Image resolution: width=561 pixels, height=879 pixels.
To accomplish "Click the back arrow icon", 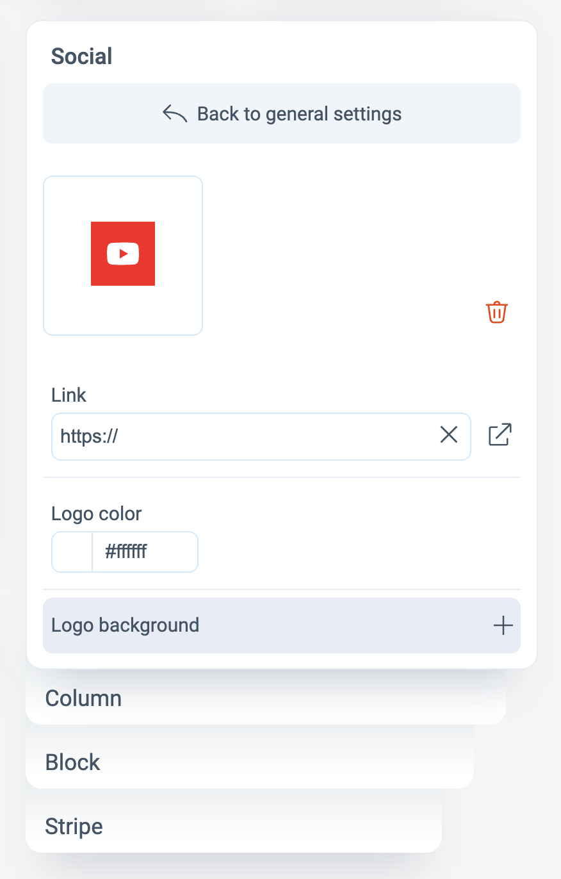I will 175,114.
